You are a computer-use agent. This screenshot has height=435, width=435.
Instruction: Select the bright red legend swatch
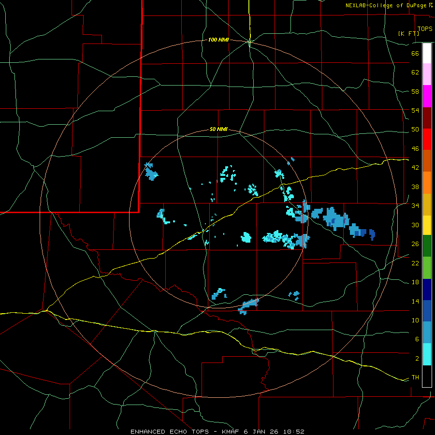click(x=427, y=139)
